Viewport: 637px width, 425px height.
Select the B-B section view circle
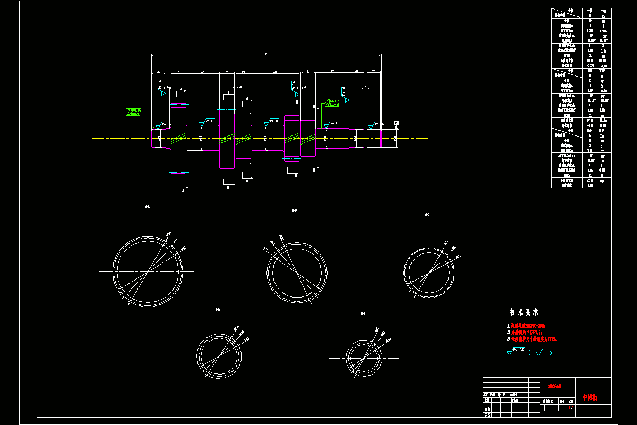(x=297, y=271)
